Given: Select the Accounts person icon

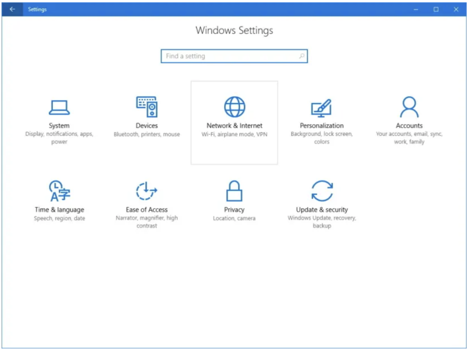Looking at the screenshot, I should 409,107.
